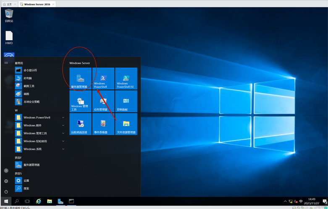The image size is (328, 209).
Task: Launch the 远程桌面连接 tile
Action: [81, 124]
